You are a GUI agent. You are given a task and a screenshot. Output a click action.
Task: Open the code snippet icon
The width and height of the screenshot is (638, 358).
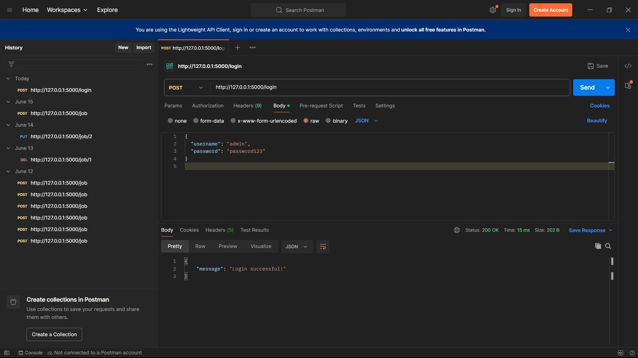tap(628, 66)
